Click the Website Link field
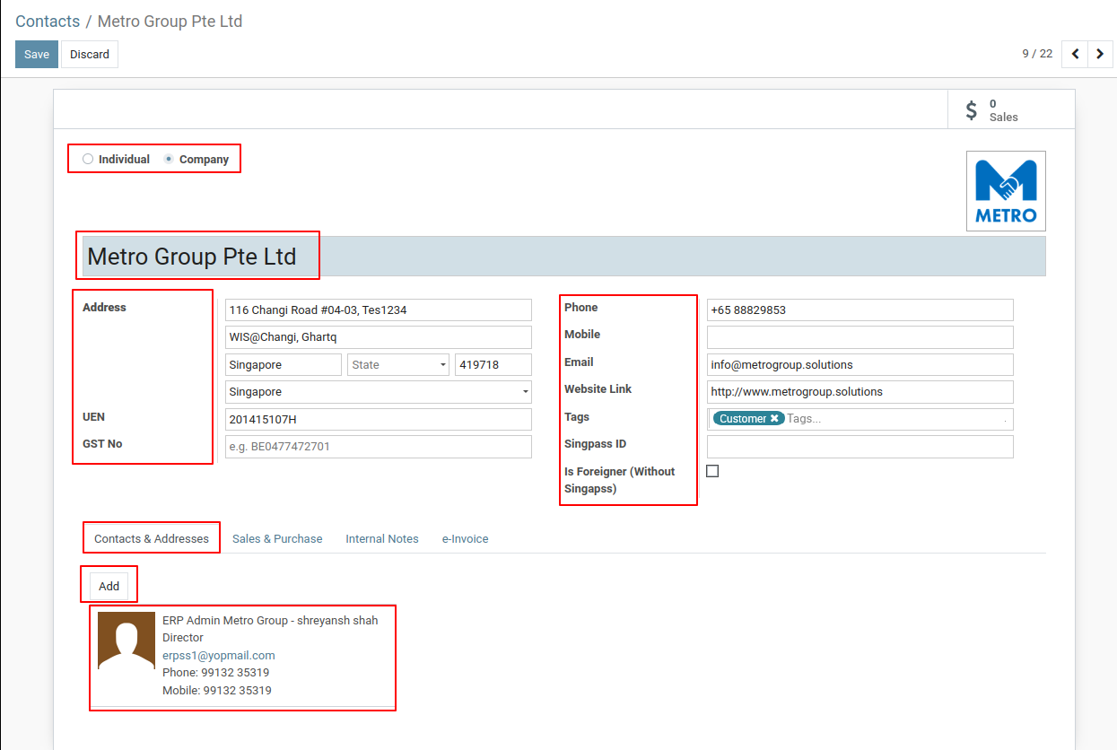The height and width of the screenshot is (750, 1117). pos(860,392)
